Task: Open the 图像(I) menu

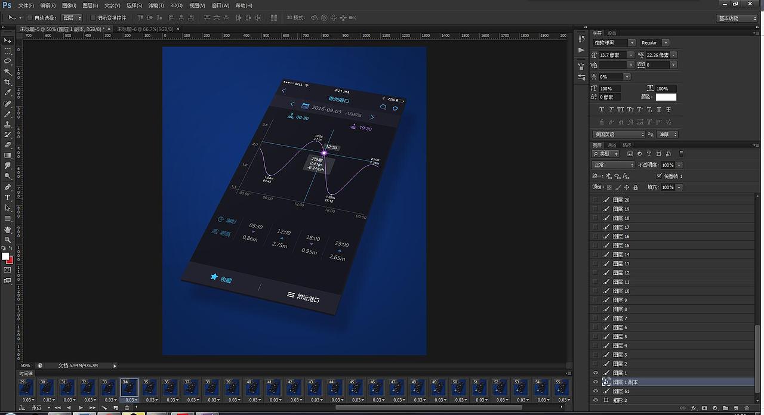Action: pos(69,5)
